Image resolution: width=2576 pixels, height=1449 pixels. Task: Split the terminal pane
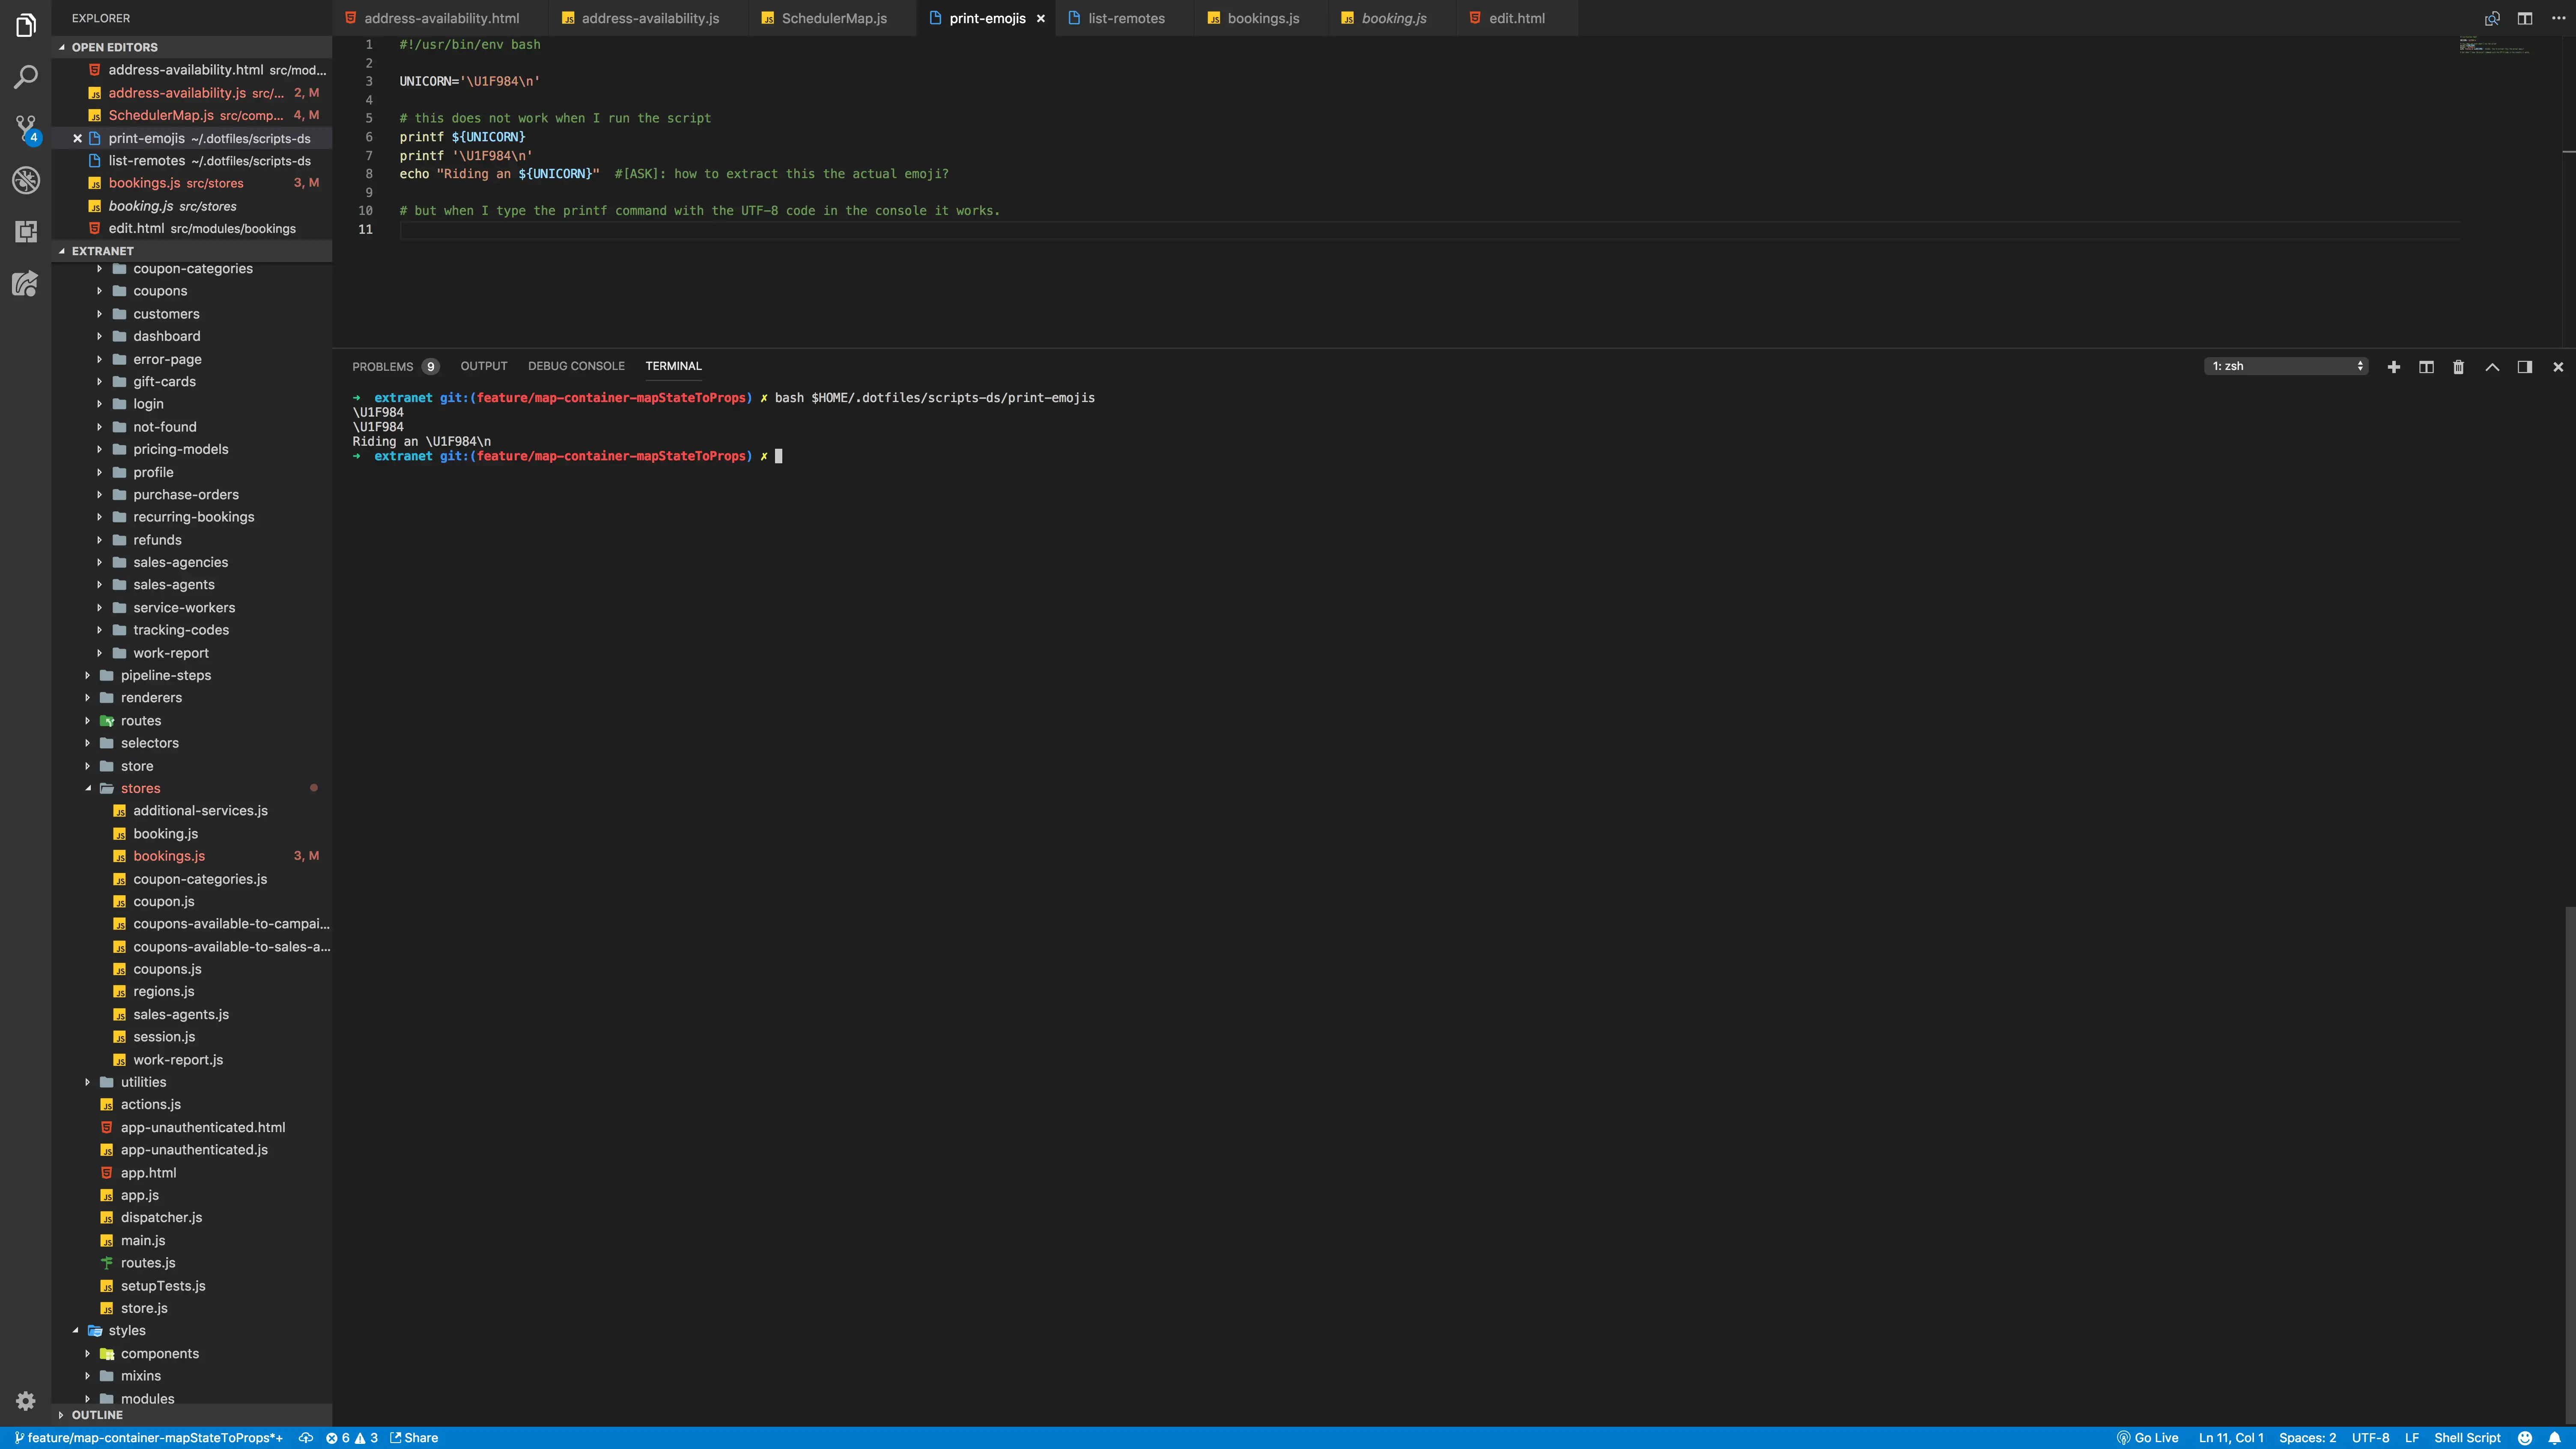coord(2426,367)
